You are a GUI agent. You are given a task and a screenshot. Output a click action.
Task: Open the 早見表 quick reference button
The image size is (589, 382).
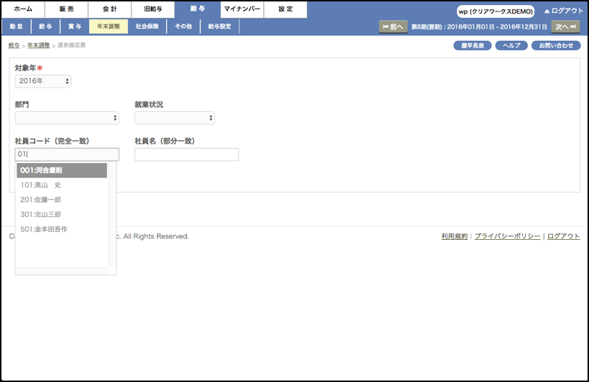click(x=472, y=46)
